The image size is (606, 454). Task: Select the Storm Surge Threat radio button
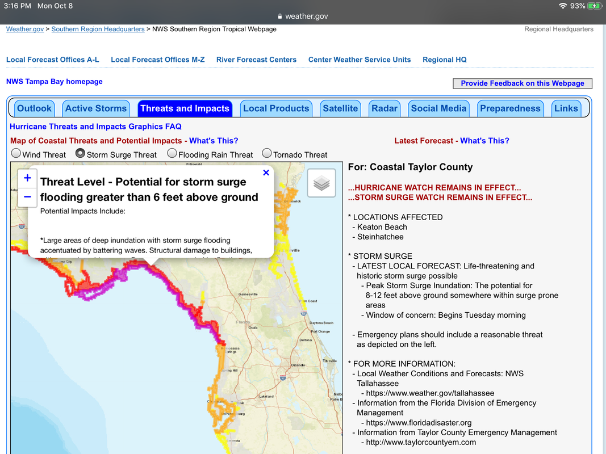tap(80, 153)
